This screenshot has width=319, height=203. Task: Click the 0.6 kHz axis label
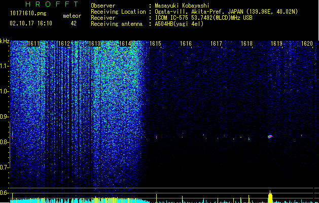tap(4, 193)
